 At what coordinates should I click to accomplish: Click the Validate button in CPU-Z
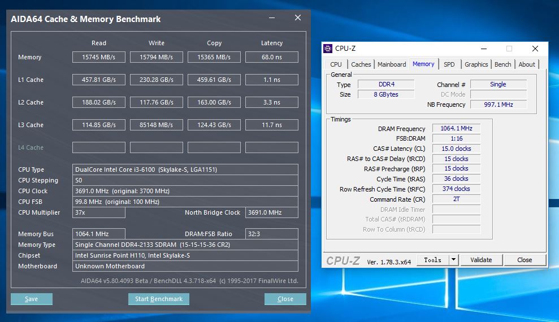coord(480,260)
